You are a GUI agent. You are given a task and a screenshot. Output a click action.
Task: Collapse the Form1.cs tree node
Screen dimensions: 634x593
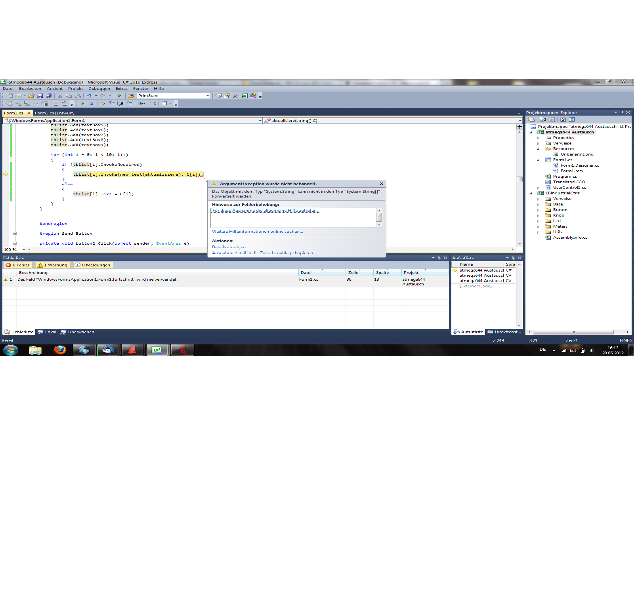coord(538,160)
